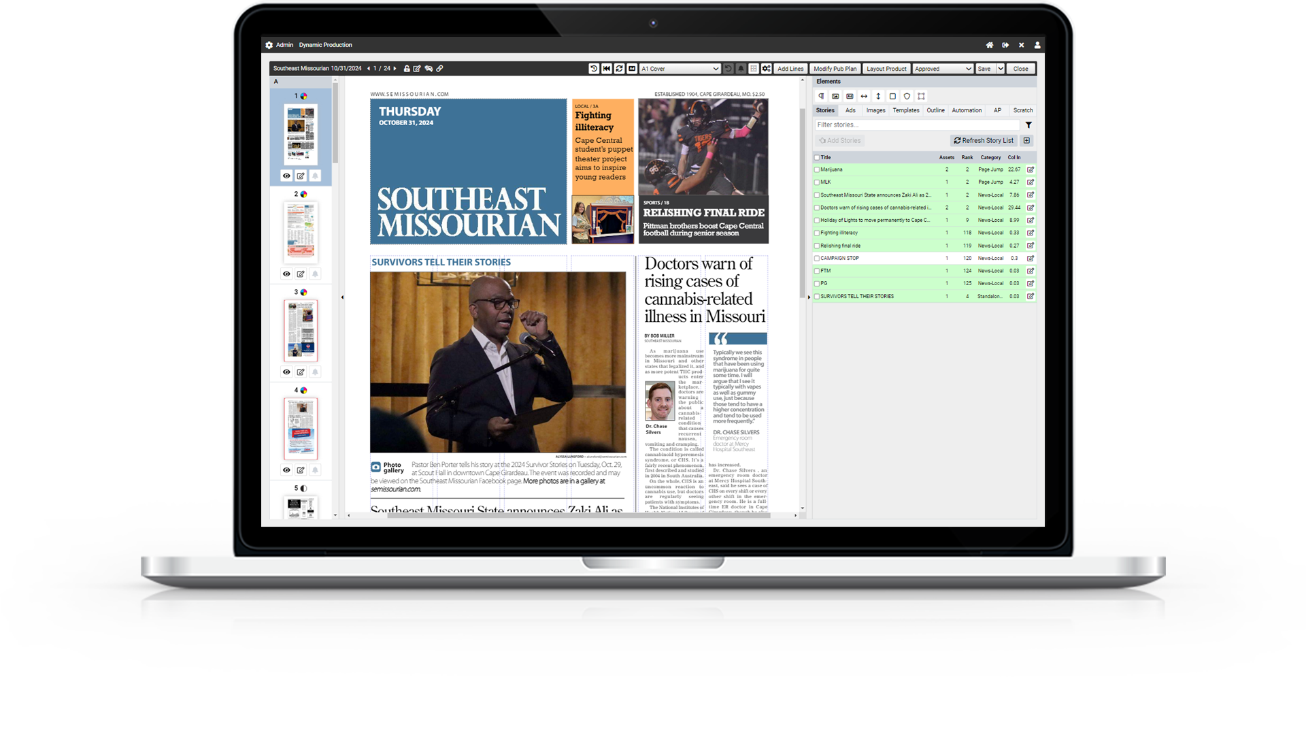Open the gears settings icon next to Add Lines
Screen dimensions: 1306x752
(x=766, y=69)
